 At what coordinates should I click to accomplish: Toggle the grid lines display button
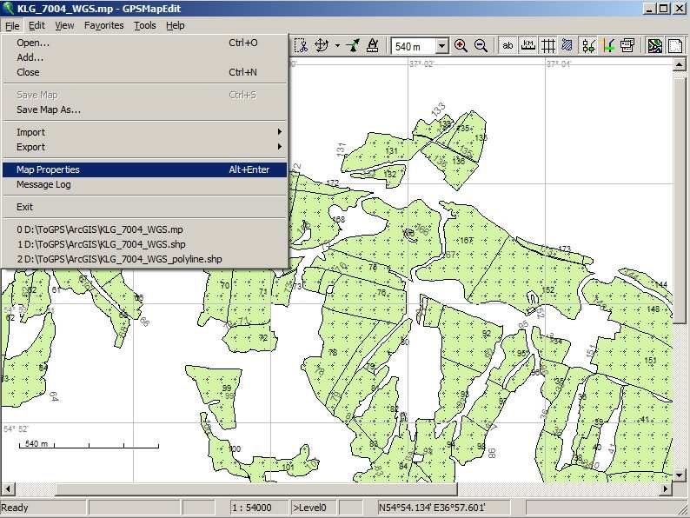547,46
